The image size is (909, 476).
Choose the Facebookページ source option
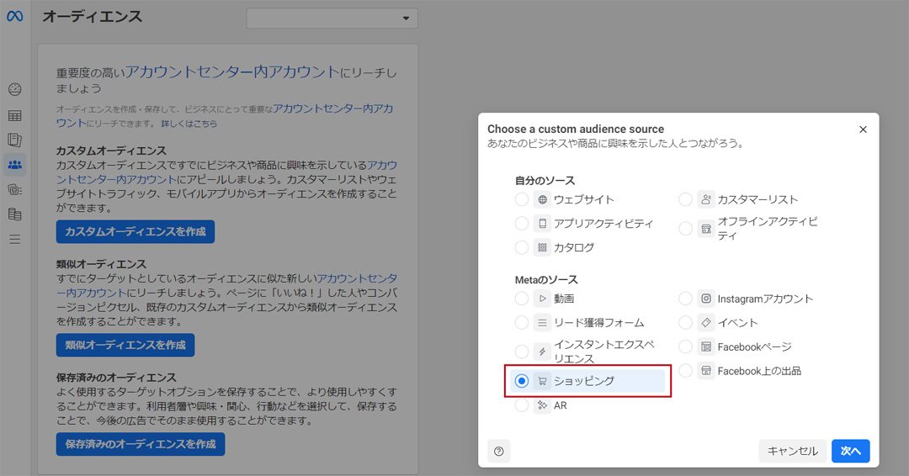(685, 346)
